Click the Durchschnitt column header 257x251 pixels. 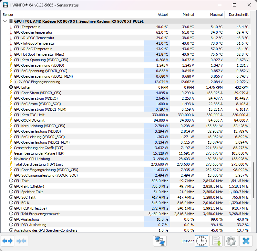[x=238, y=15]
